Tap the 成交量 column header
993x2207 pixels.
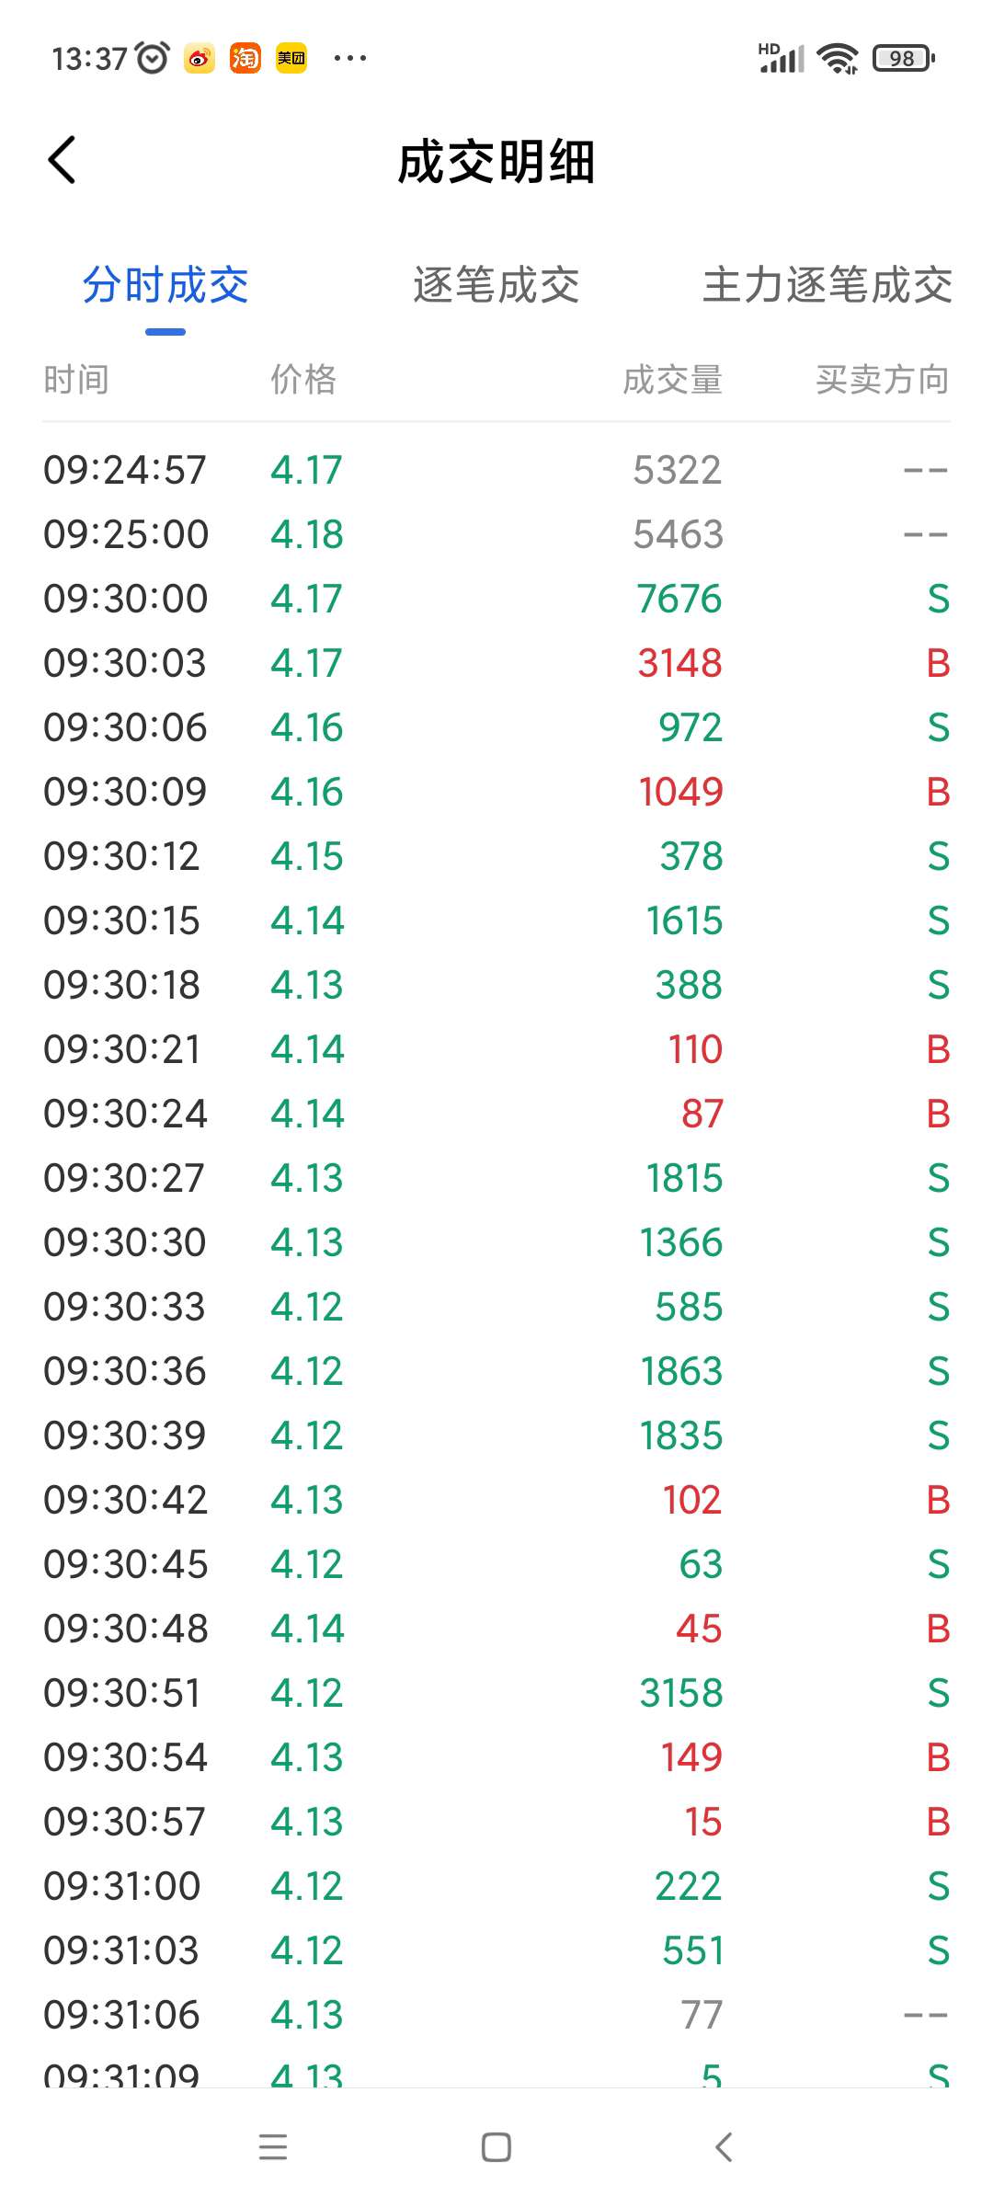pos(673,379)
